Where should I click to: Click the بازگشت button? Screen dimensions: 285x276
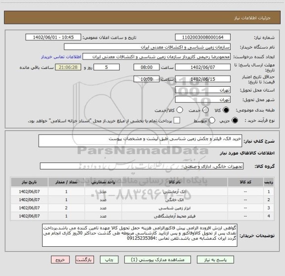click(85, 260)
